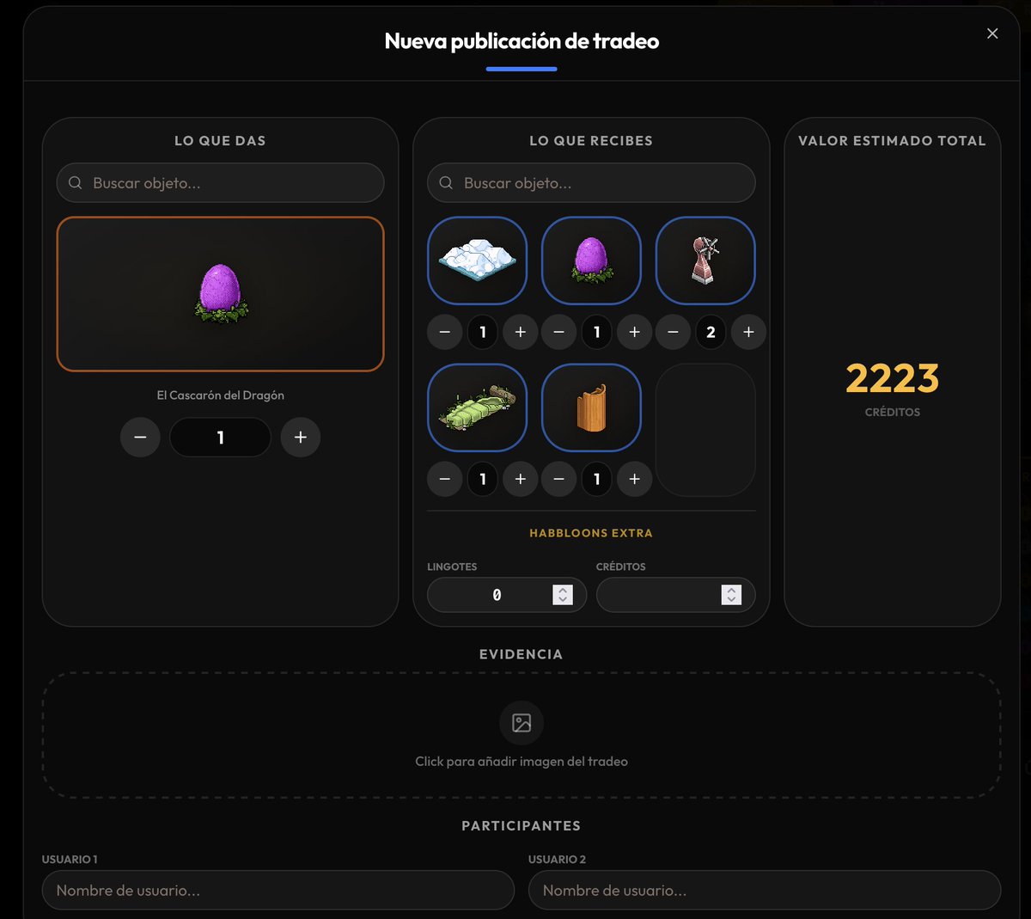Screen dimensions: 1031x919
Task: Click 'Click para añadir imagen del tradeo'
Action: point(522,762)
